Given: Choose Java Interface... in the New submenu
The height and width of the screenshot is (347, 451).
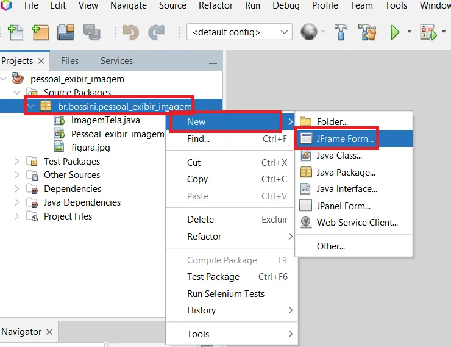Looking at the screenshot, I should click(x=353, y=189).
